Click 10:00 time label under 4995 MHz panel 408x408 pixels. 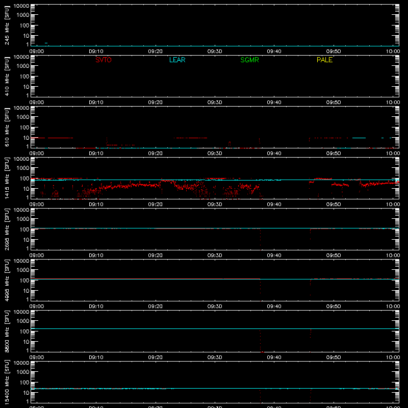coord(393,307)
